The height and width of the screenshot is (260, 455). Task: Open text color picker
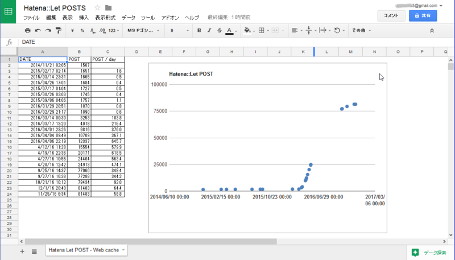(231, 31)
